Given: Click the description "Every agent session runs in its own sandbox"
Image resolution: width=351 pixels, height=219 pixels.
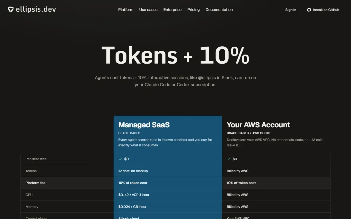Looking at the screenshot, I should point(165,142).
